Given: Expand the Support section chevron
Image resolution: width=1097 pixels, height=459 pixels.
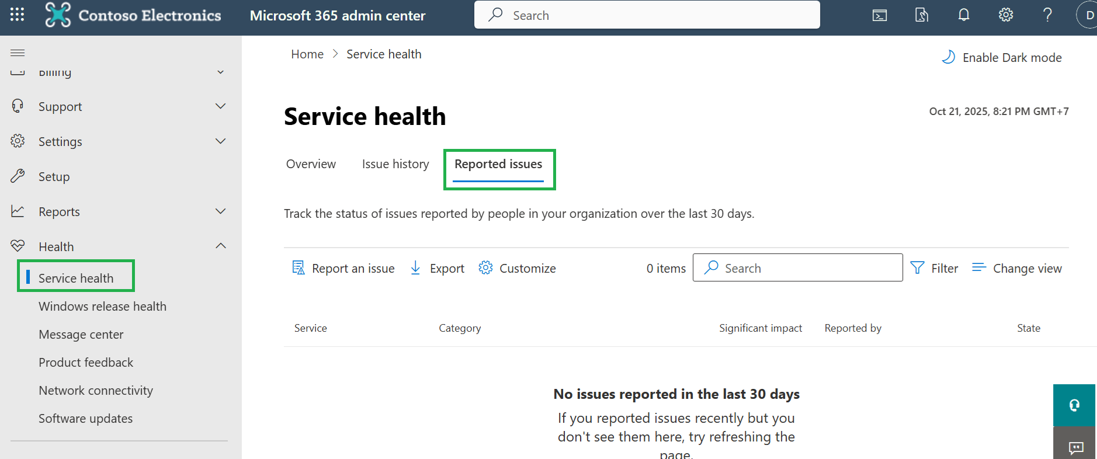Looking at the screenshot, I should (x=221, y=106).
